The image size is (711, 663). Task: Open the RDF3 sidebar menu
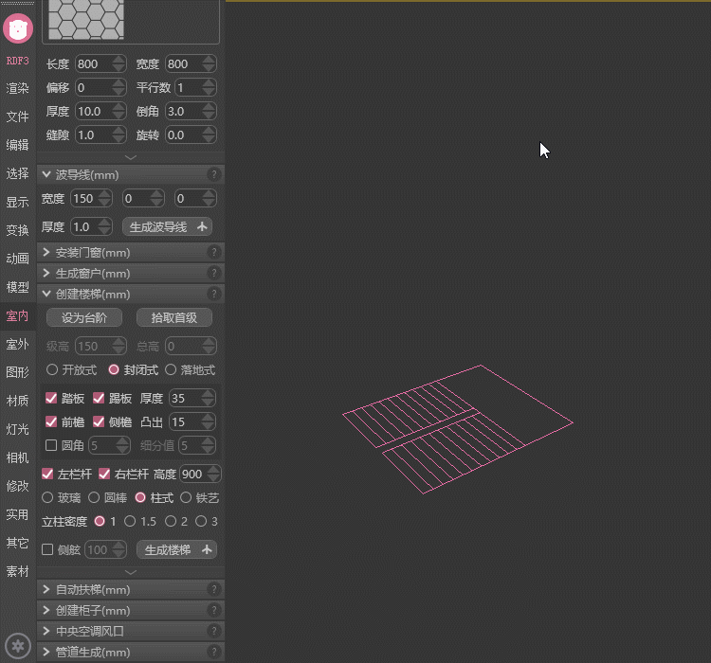point(18,61)
